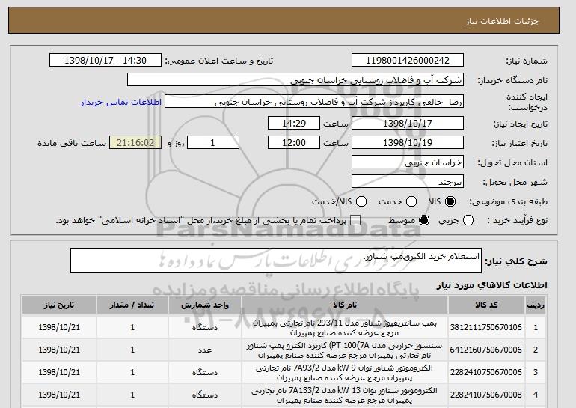Click the validity time field 12:00
The height and width of the screenshot is (408, 576).
point(294,143)
